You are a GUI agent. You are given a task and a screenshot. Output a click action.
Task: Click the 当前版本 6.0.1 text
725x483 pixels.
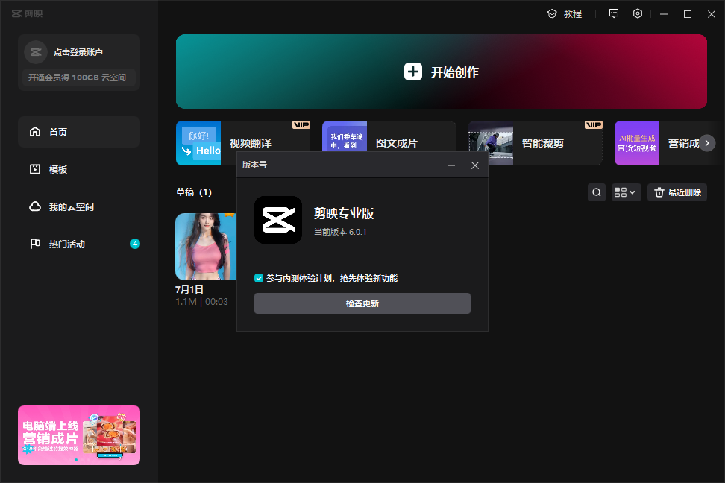point(340,232)
